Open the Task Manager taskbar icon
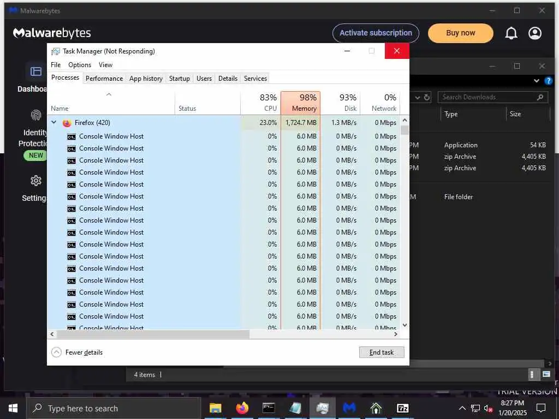Screen dimensions: 559x419 [322, 408]
